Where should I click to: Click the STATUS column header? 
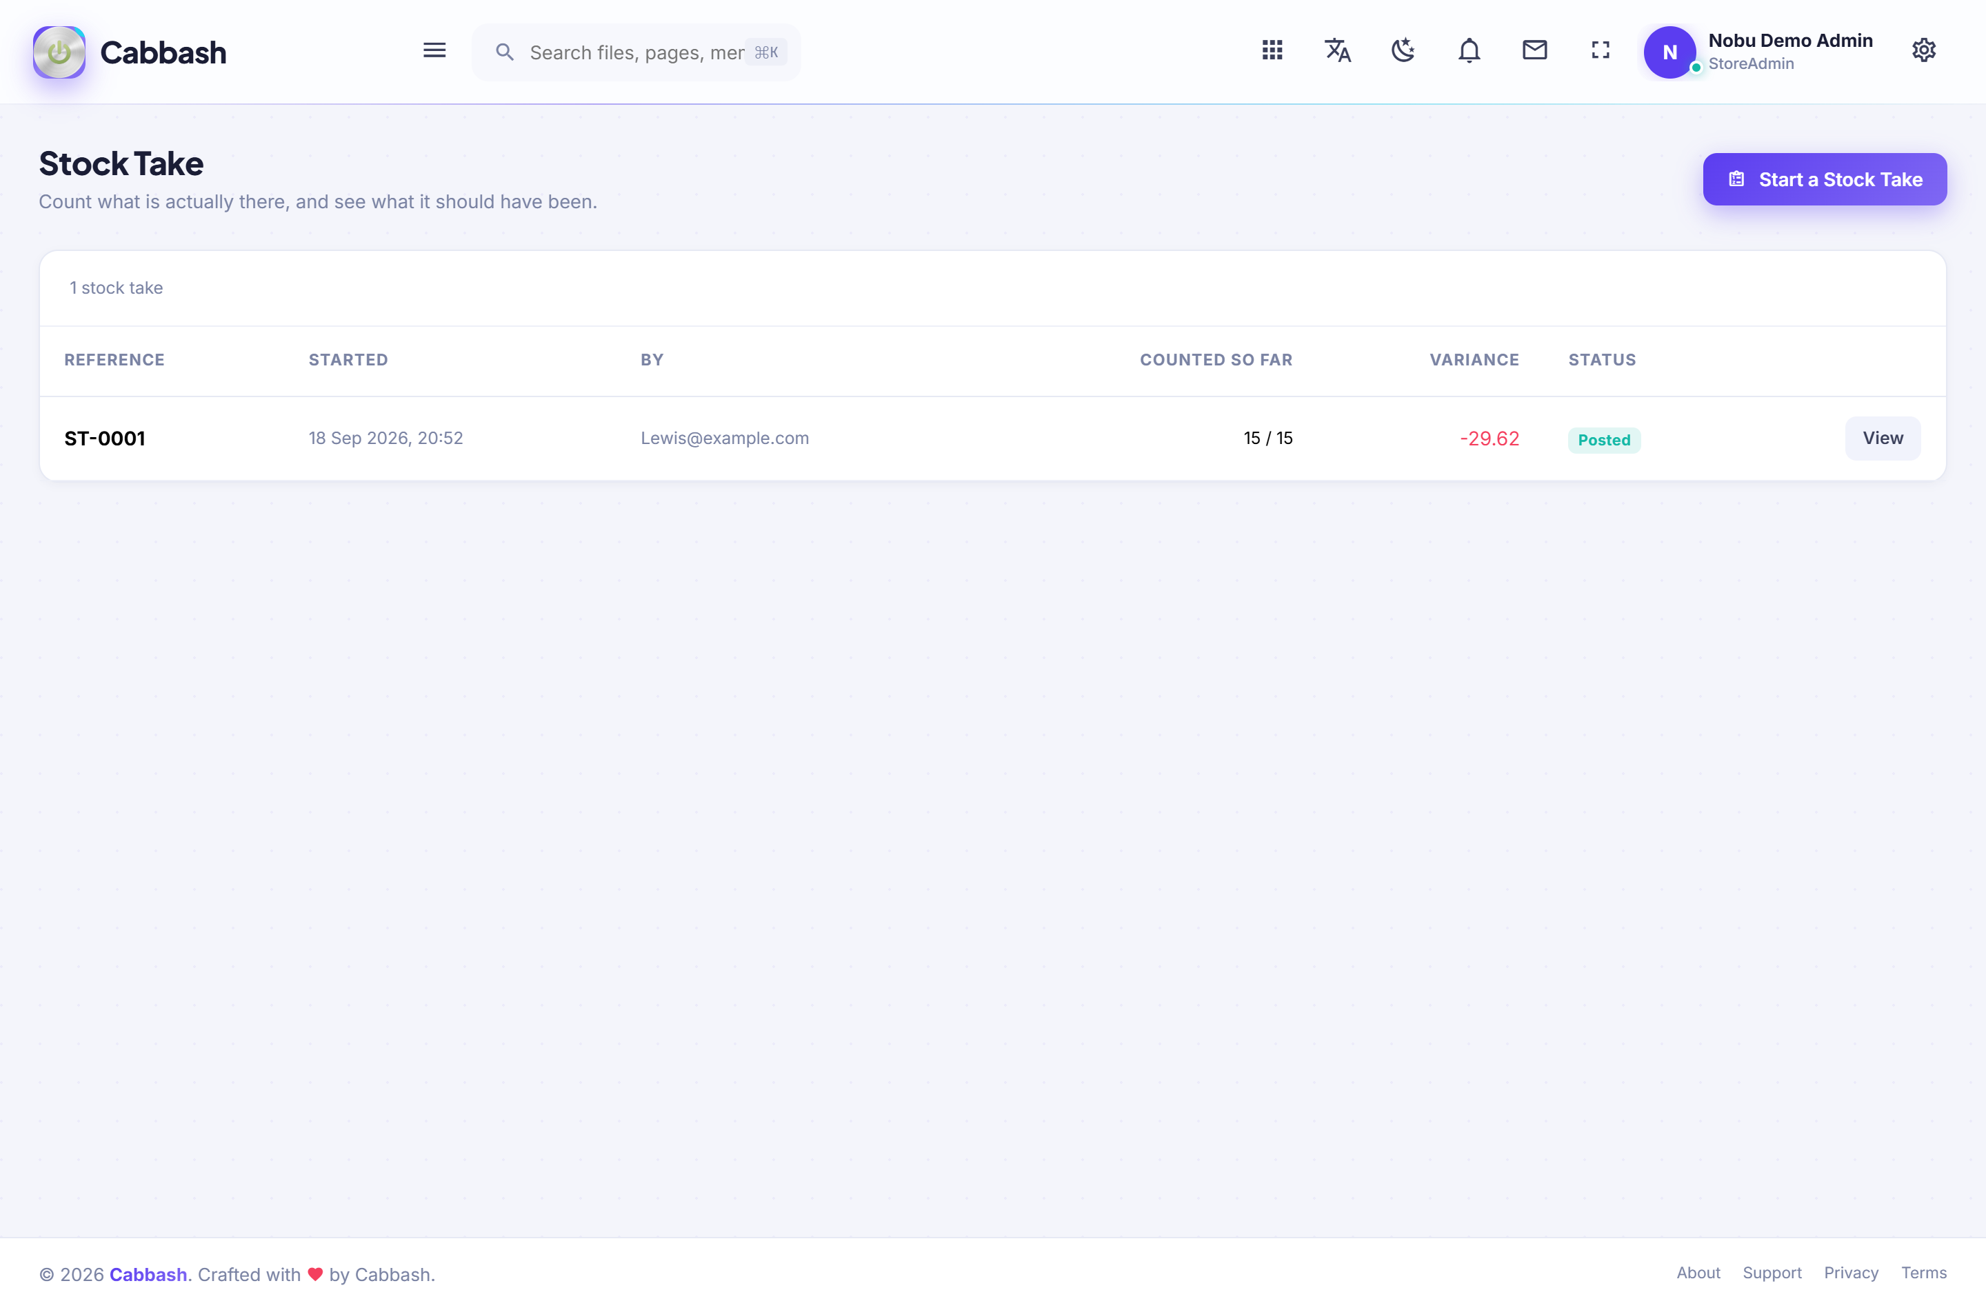(x=1602, y=360)
